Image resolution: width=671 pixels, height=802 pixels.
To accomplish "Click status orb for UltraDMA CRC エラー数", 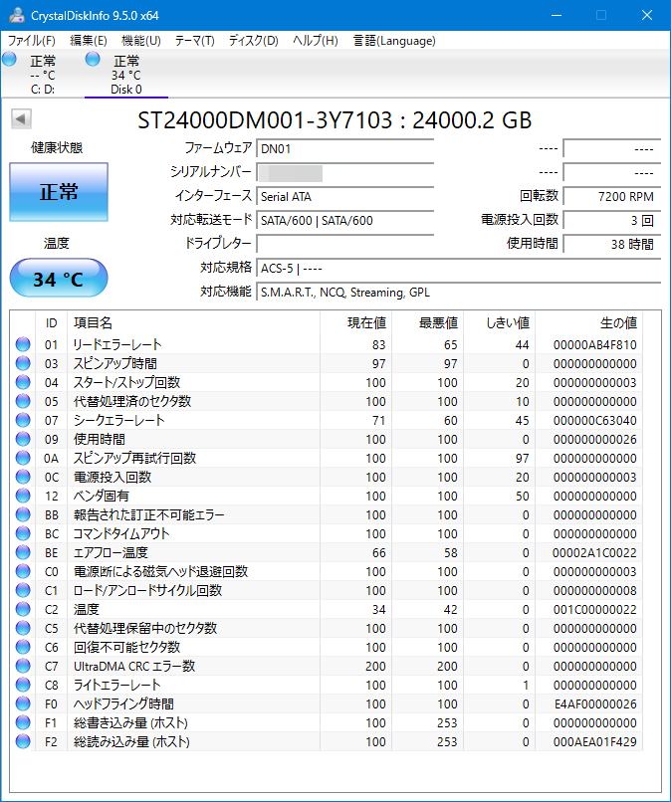I will (x=23, y=666).
